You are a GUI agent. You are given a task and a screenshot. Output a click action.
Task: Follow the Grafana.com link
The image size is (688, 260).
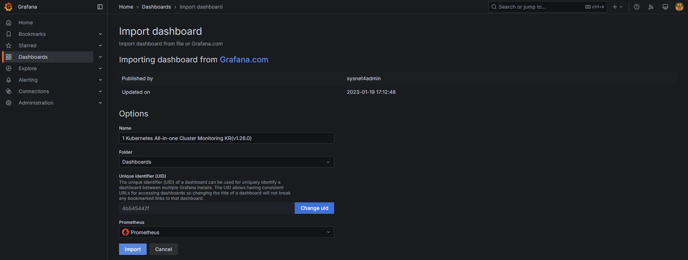[x=244, y=59]
